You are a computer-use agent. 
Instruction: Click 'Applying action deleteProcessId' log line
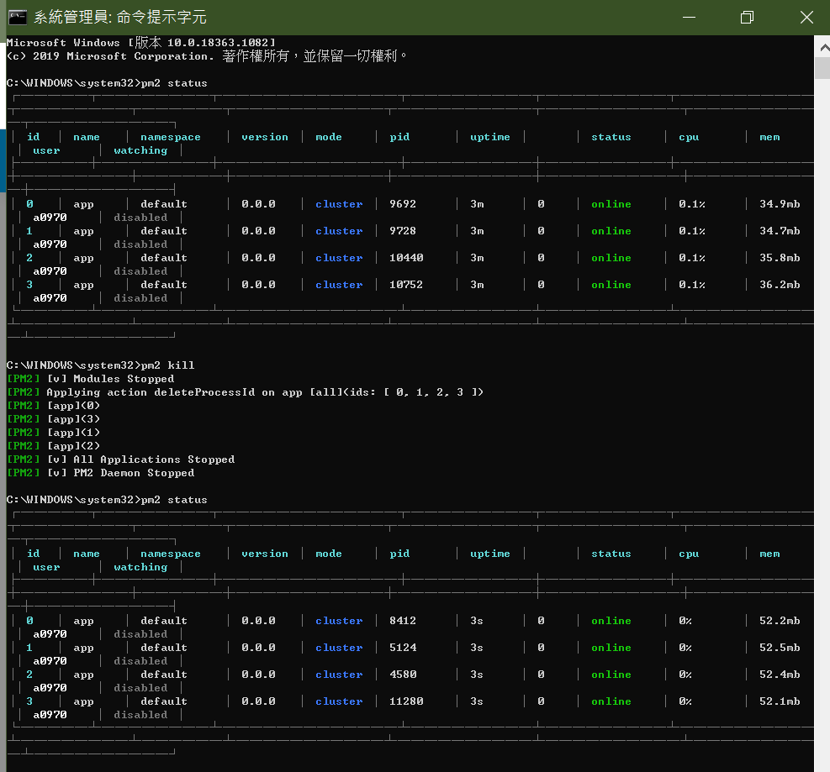click(245, 392)
